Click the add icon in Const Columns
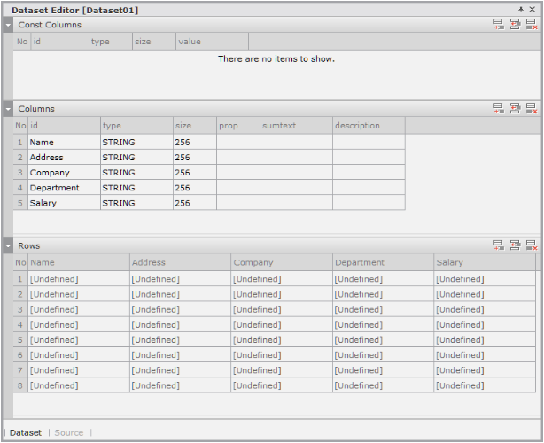The width and height of the screenshot is (544, 443). (499, 25)
